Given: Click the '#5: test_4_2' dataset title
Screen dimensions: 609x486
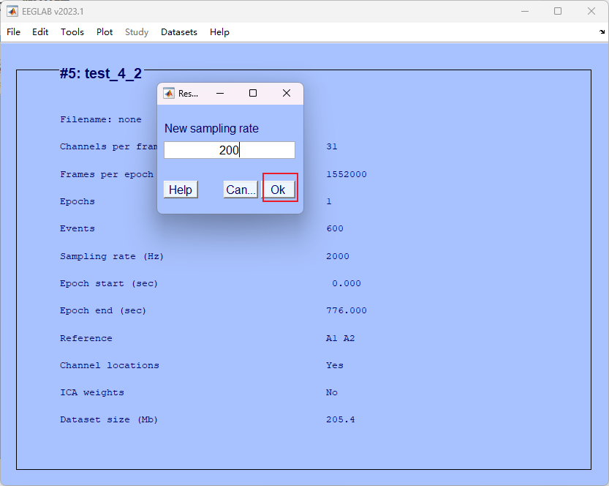Looking at the screenshot, I should point(101,73).
